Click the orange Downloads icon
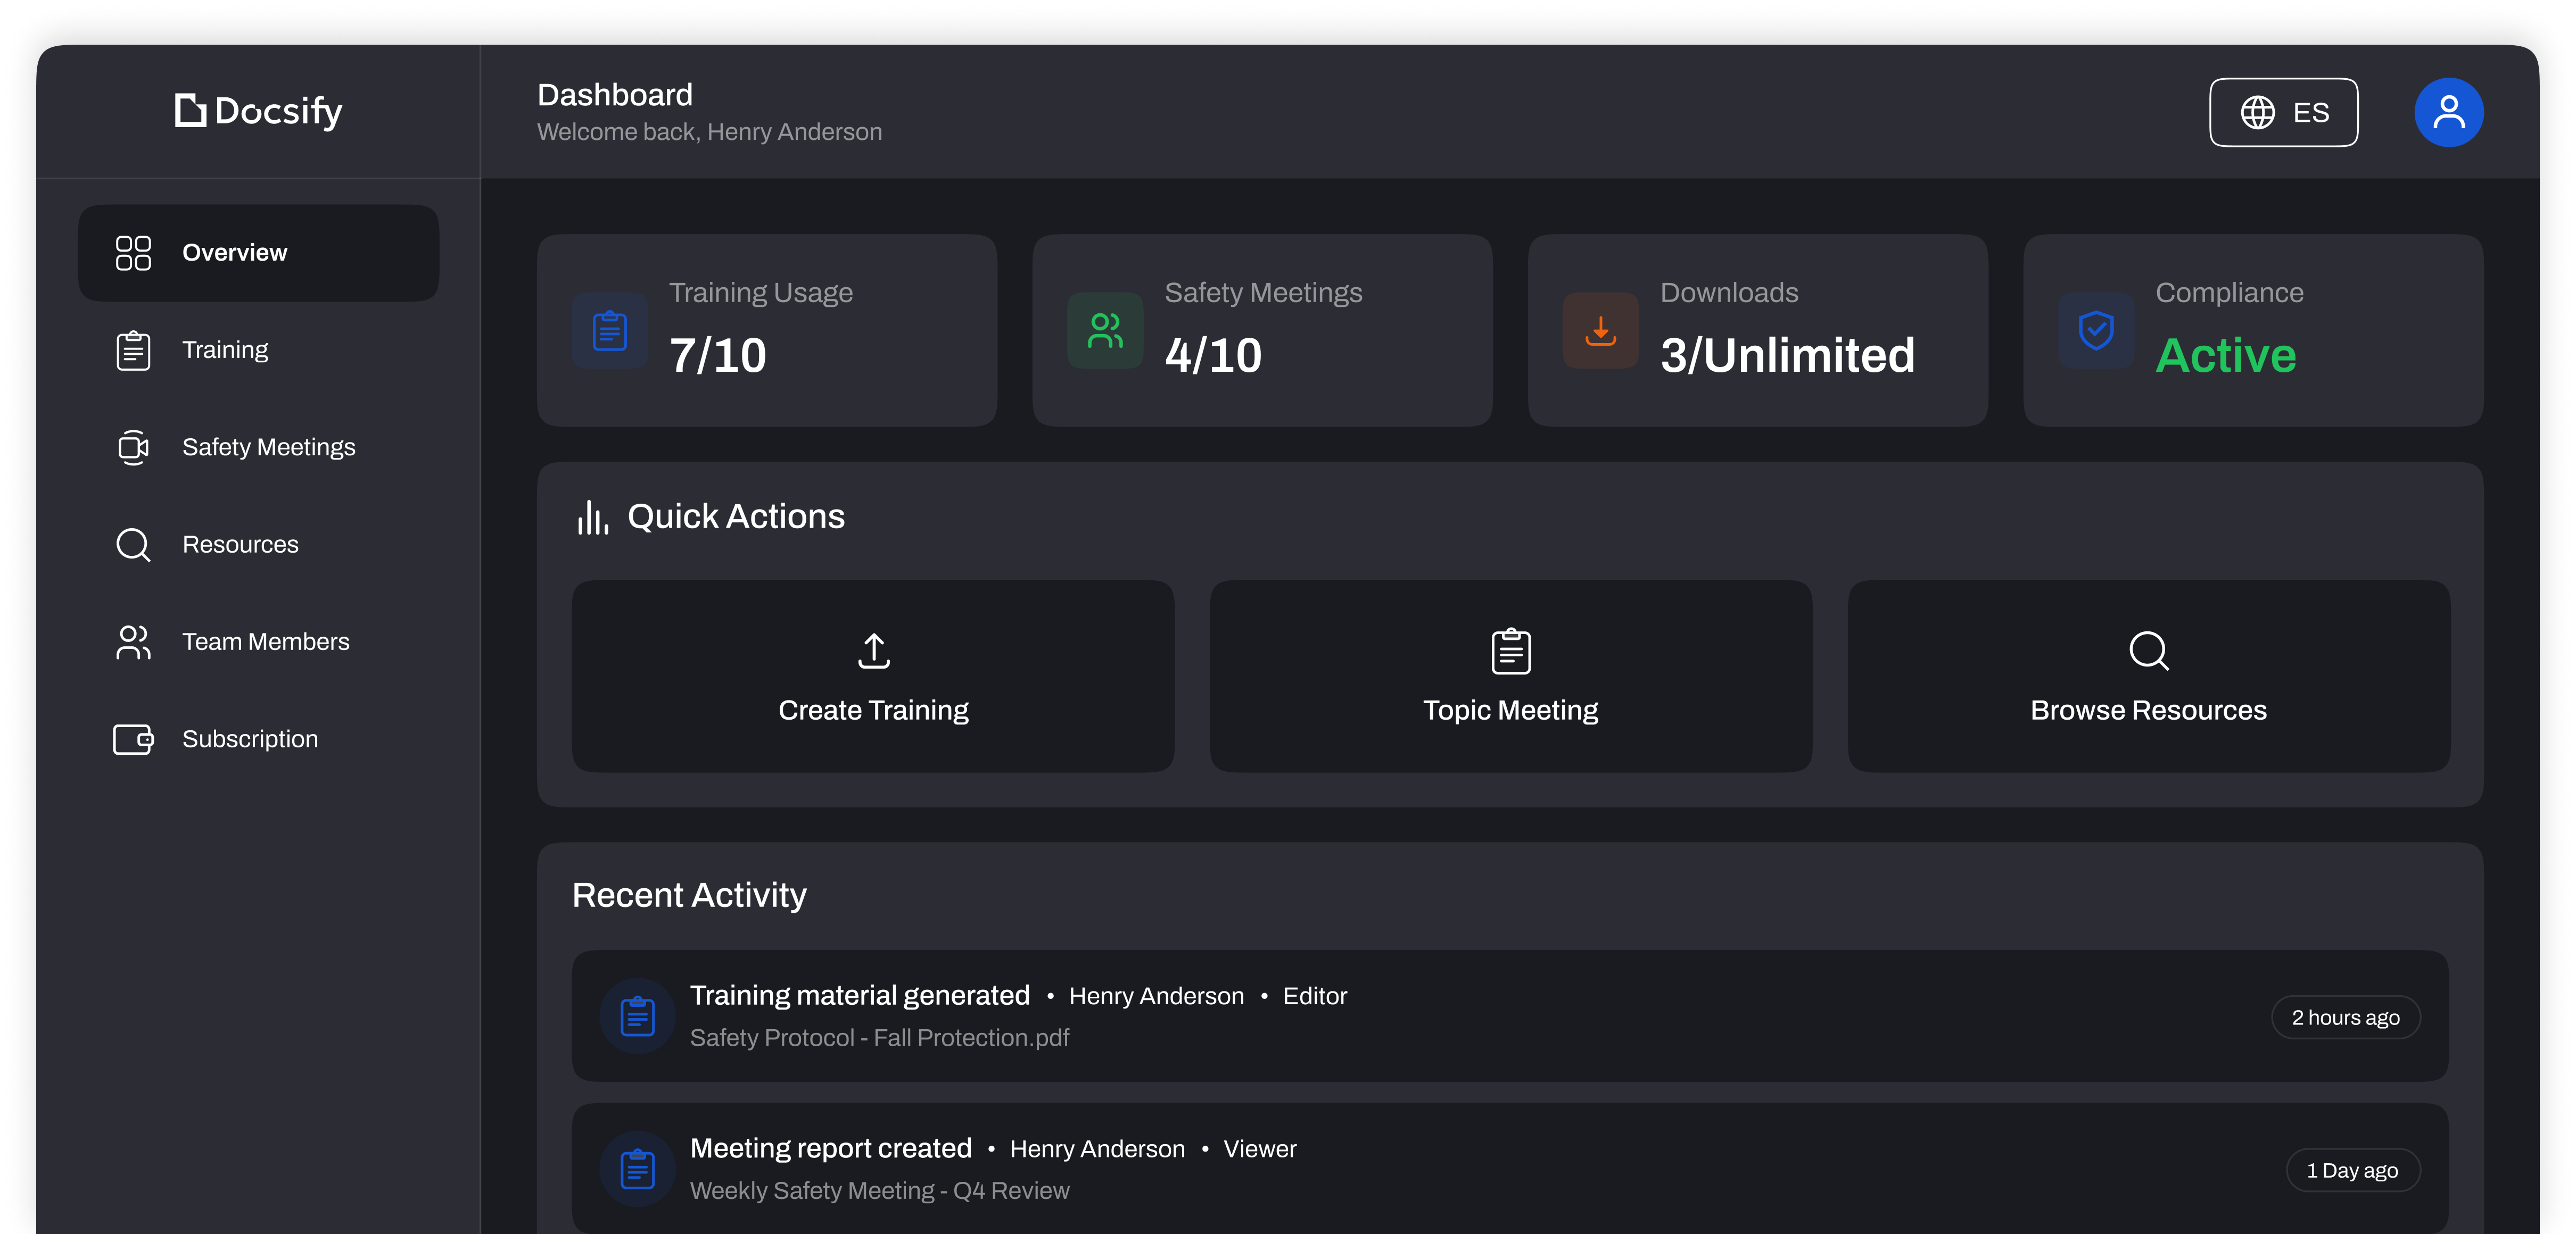The height and width of the screenshot is (1234, 2576). 1600,331
